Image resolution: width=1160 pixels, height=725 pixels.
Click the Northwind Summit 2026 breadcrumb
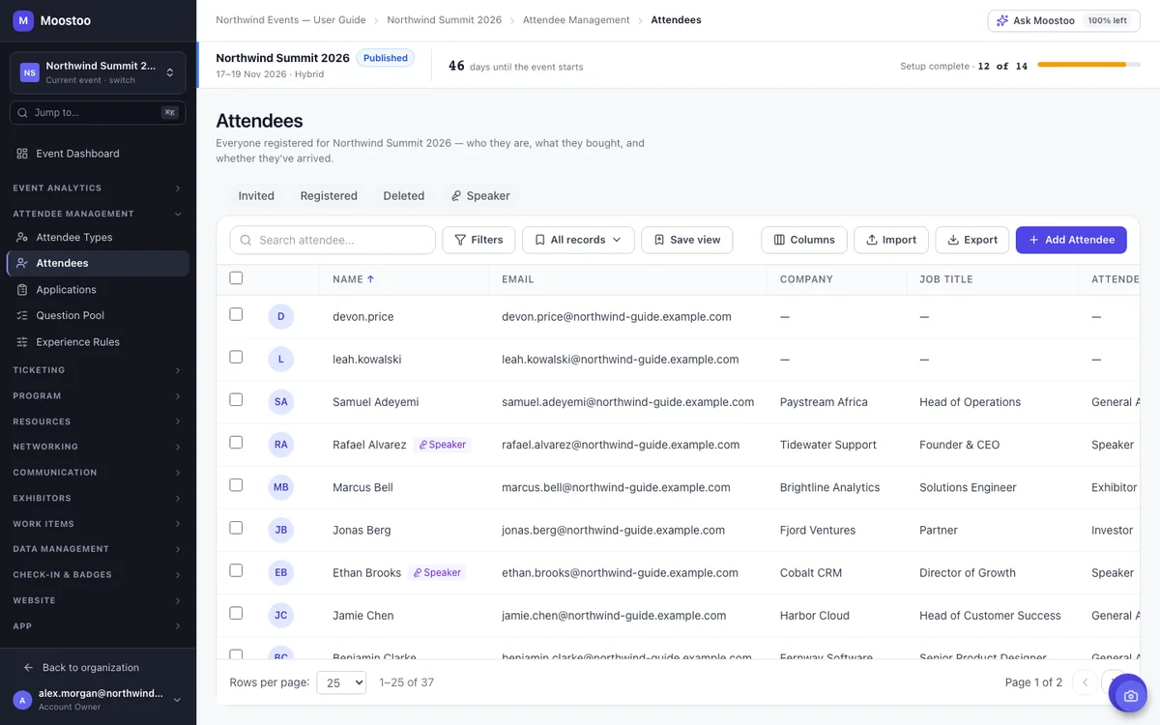pos(445,20)
